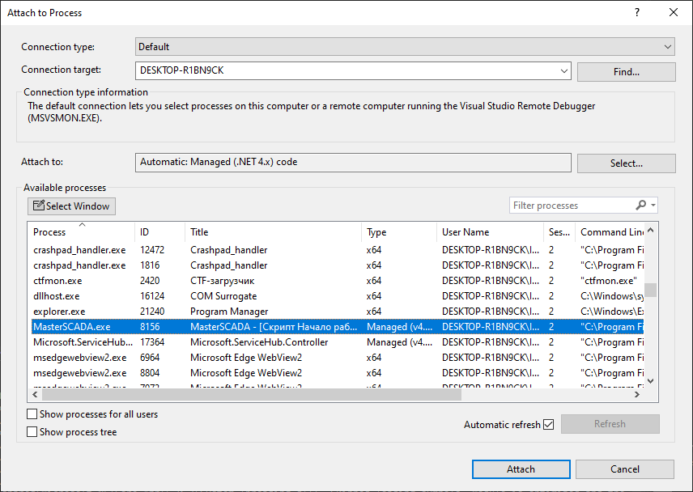Uncheck Automatic refresh checkbox
This screenshot has height=492, width=693.
tap(548, 424)
